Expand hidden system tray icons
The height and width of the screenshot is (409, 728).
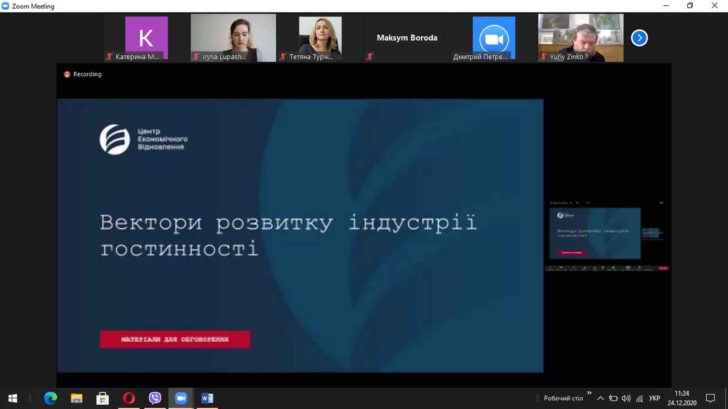(x=601, y=398)
